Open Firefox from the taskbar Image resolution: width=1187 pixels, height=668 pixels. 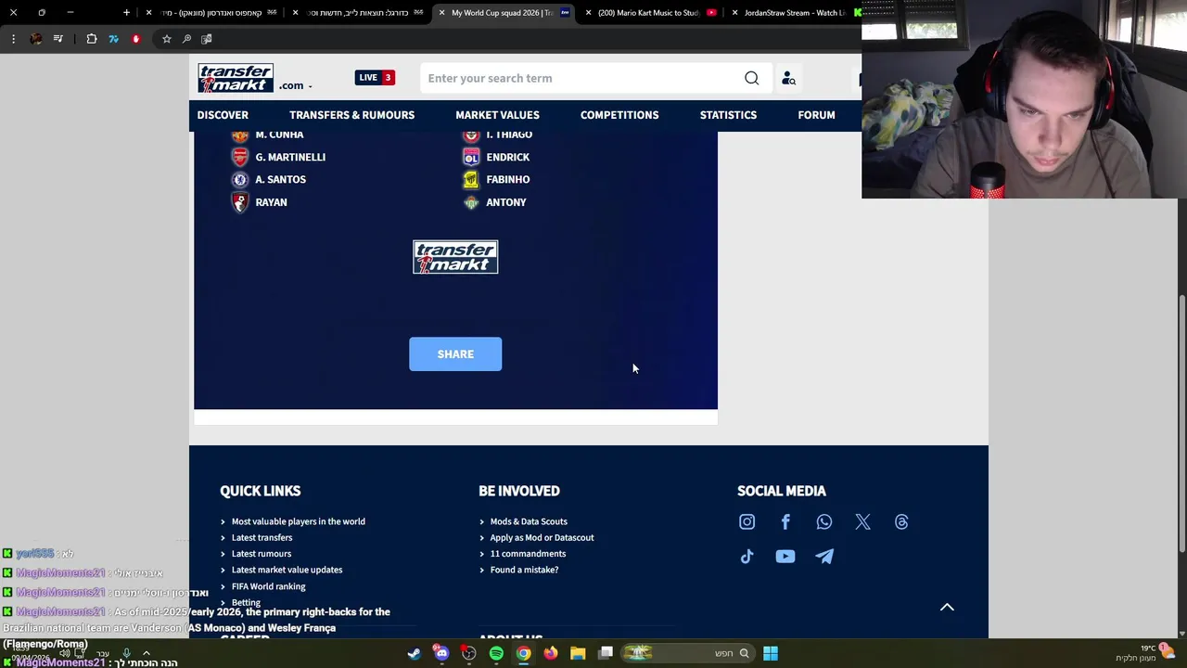coord(551,653)
